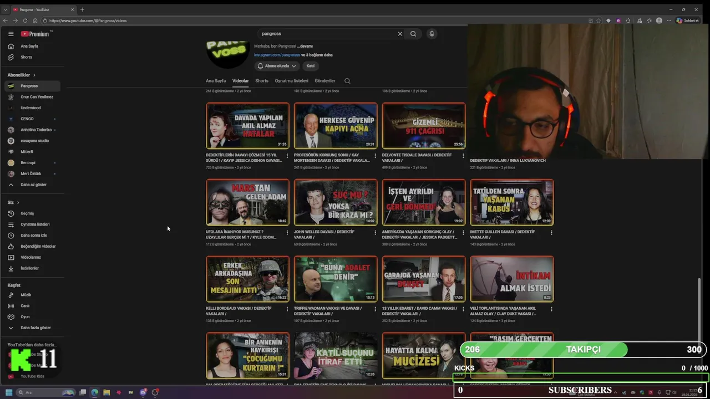Screen dimensions: 710x399
Task: Open Pangvoss subscription in sidebar
Action: (33, 86)
